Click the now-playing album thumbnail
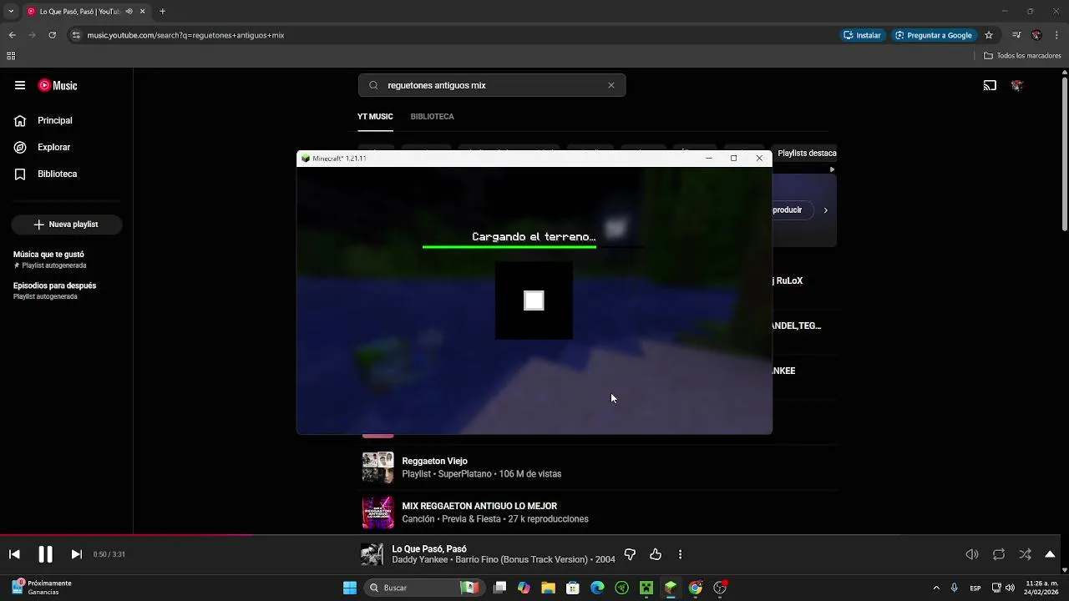The height and width of the screenshot is (601, 1069). click(372, 554)
